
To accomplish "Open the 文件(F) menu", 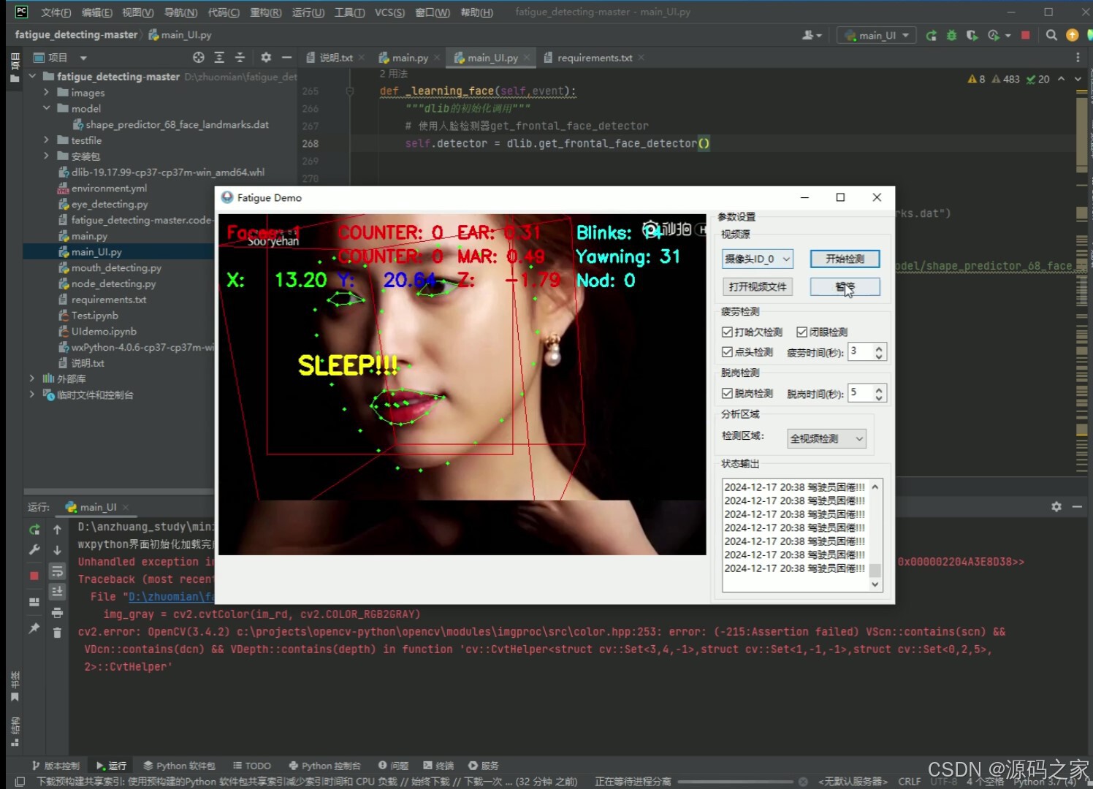I will tap(56, 12).
